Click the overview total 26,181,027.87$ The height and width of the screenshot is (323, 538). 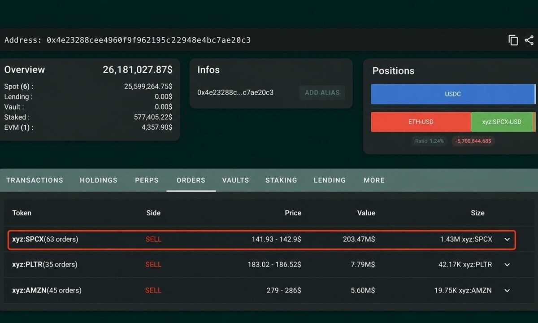coord(138,70)
